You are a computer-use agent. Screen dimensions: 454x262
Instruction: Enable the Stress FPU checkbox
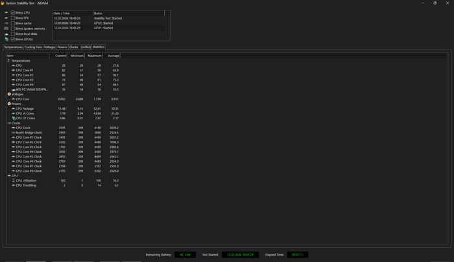13,18
